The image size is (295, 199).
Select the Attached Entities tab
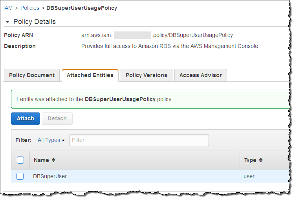coord(90,75)
